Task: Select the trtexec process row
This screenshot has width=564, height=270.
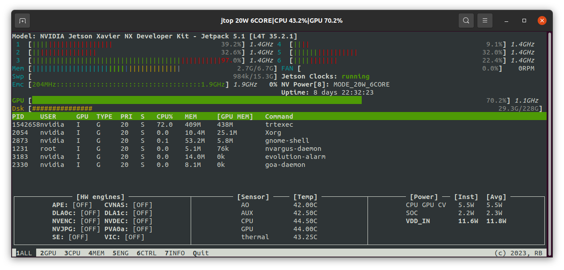Action: (279, 125)
